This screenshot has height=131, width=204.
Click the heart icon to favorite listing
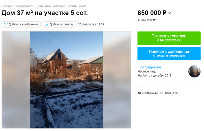(6, 24)
